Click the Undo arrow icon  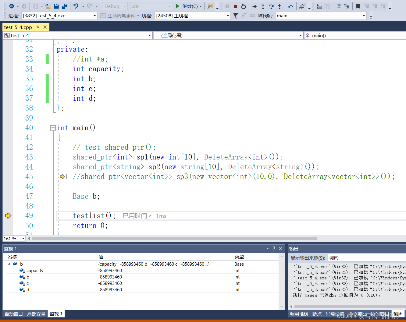[76, 6]
